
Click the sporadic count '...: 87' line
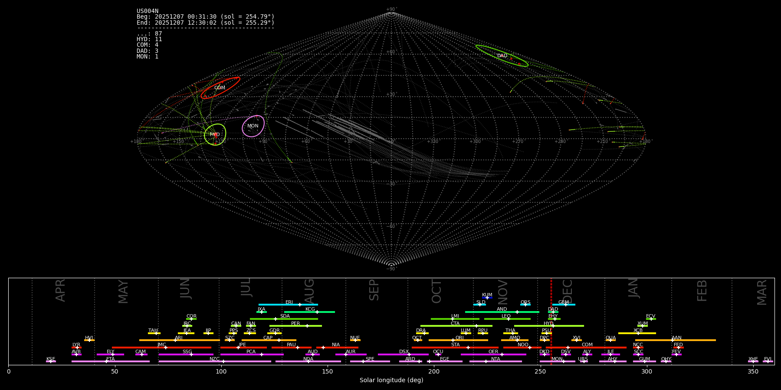149,34
